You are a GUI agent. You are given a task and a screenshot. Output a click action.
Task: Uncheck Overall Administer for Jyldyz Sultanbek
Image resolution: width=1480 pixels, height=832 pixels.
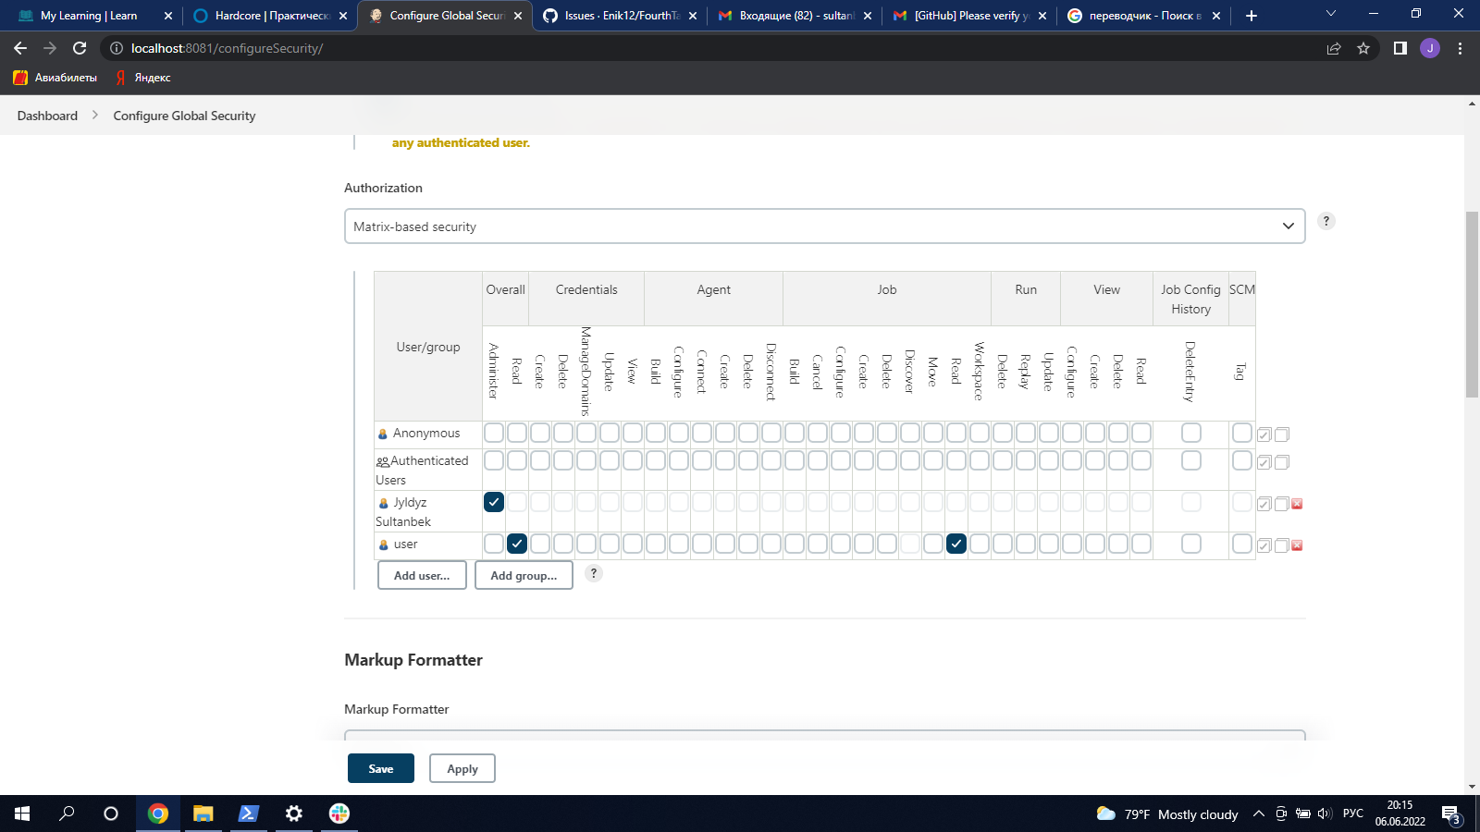point(494,502)
